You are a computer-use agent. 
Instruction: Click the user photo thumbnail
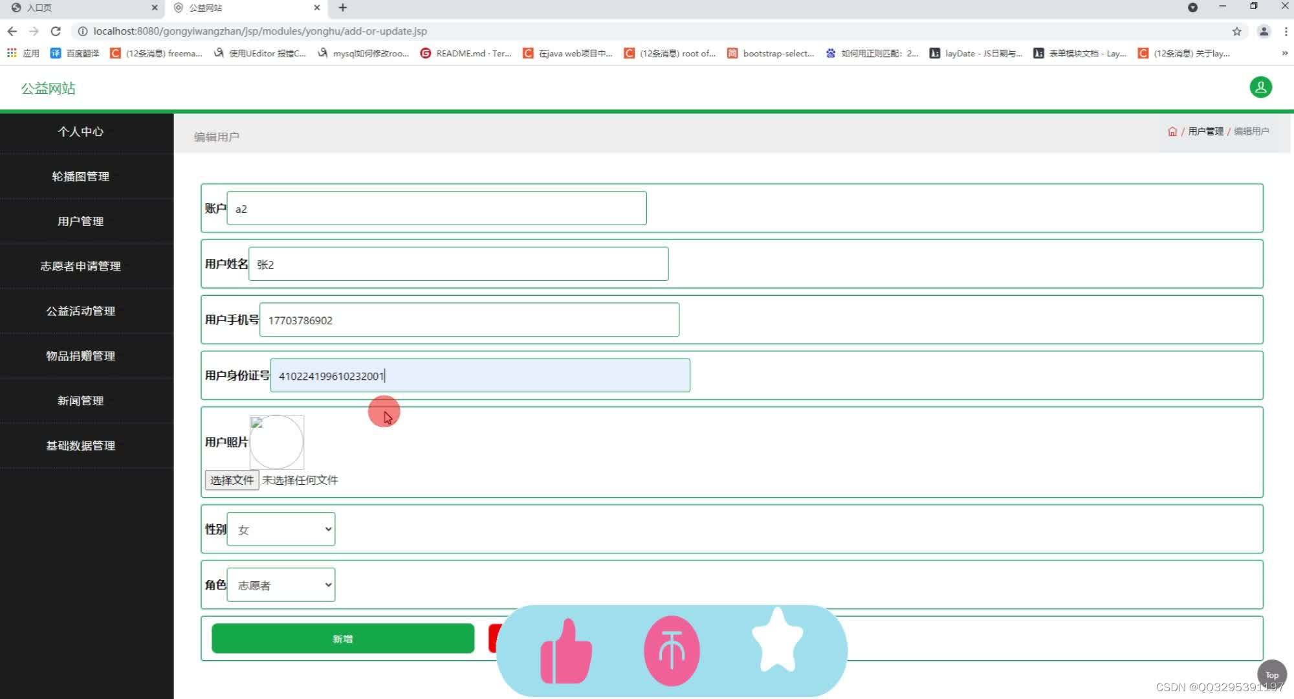tap(277, 442)
